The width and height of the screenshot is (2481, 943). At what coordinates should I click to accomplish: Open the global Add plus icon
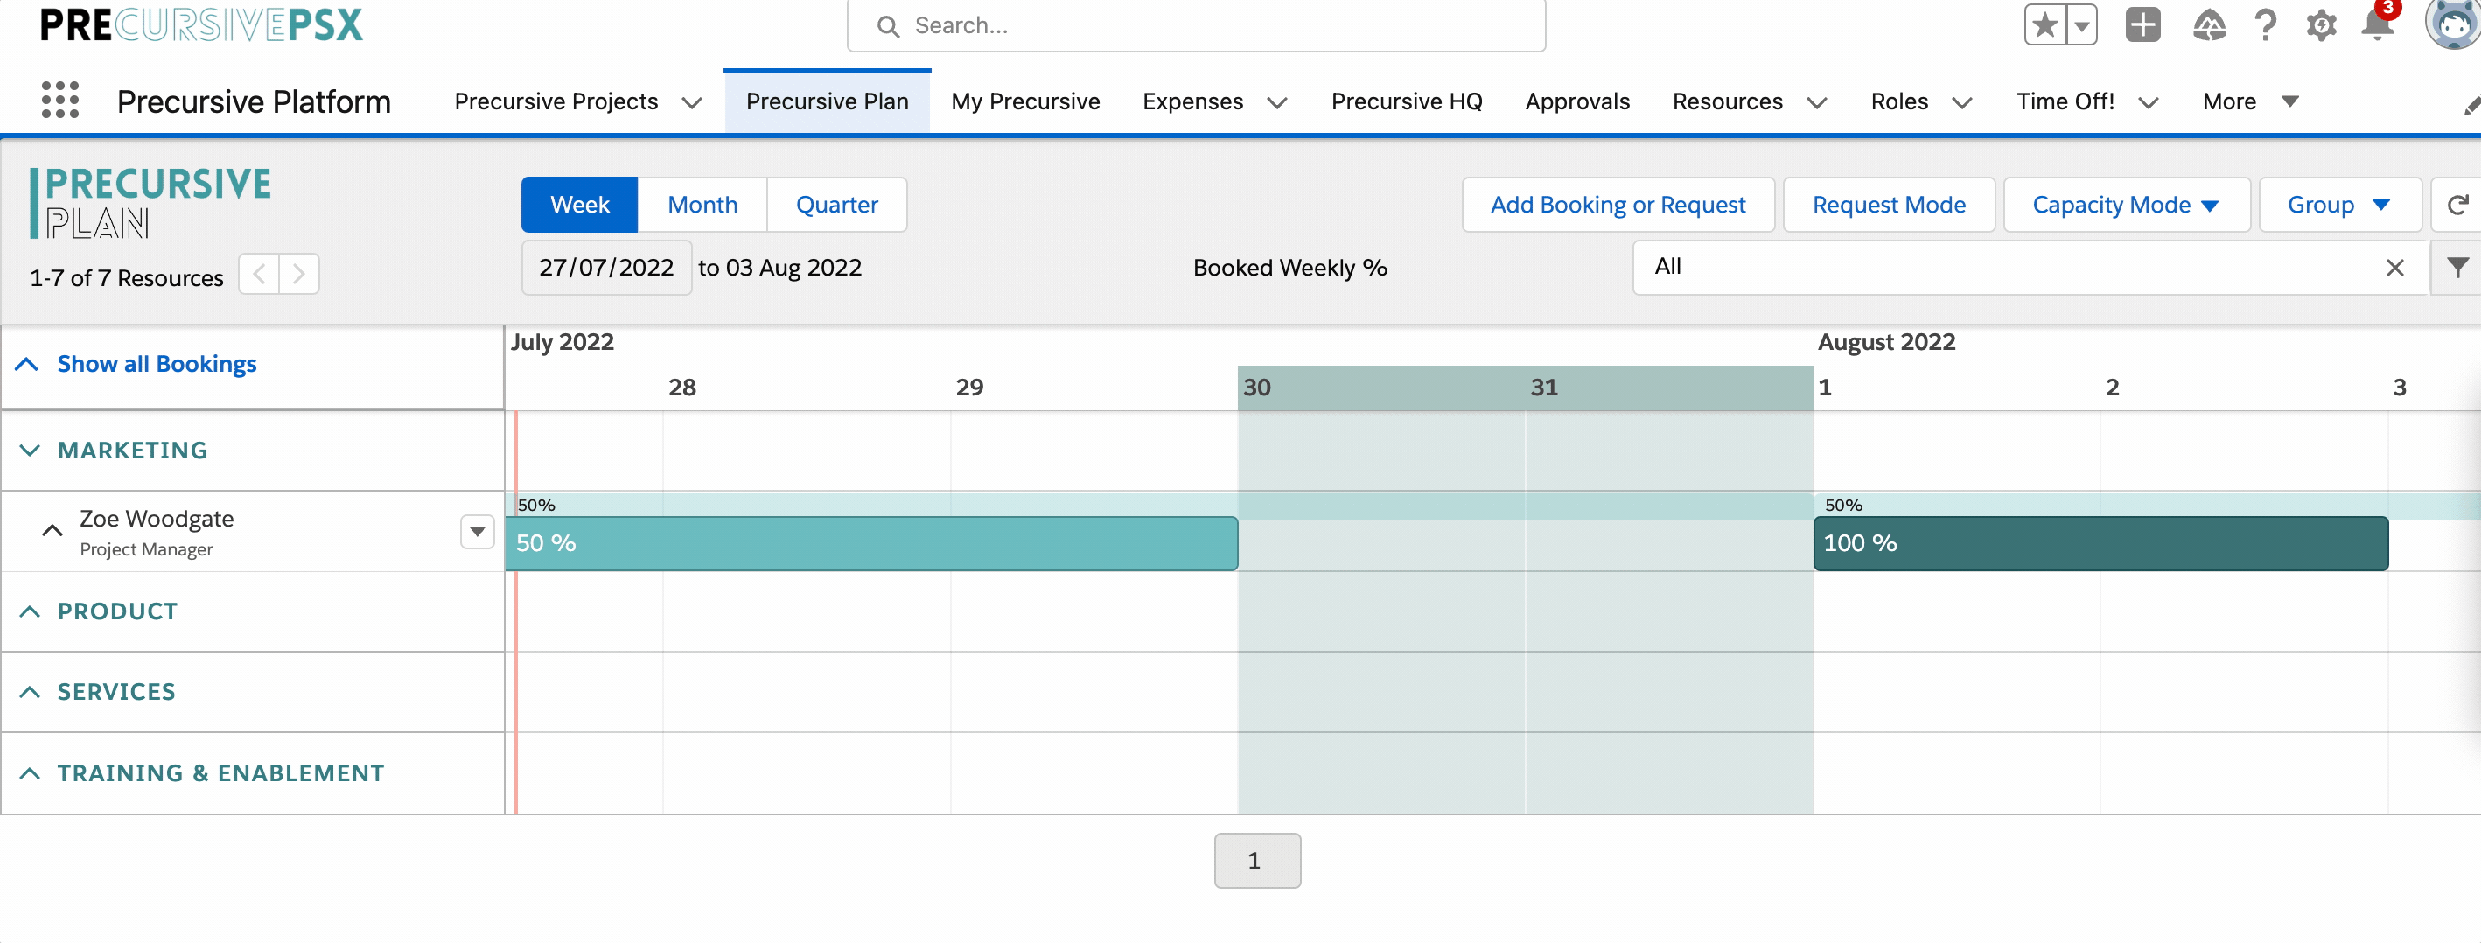[x=2143, y=25]
